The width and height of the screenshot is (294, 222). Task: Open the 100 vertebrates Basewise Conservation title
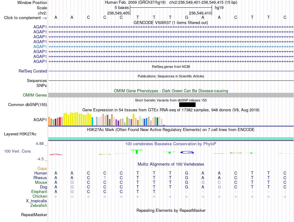tap(171, 144)
